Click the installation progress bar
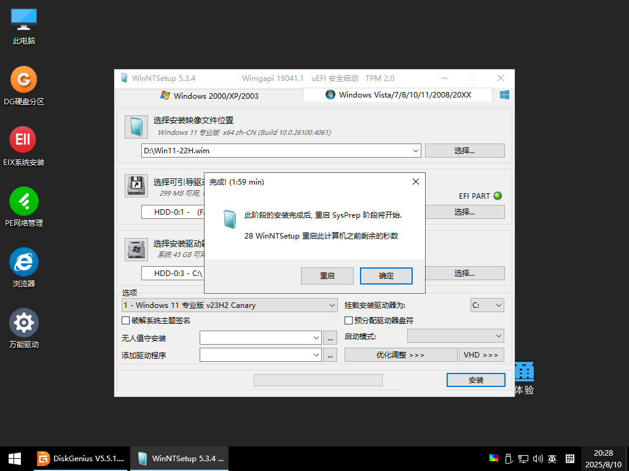This screenshot has height=471, width=629. coord(318,380)
